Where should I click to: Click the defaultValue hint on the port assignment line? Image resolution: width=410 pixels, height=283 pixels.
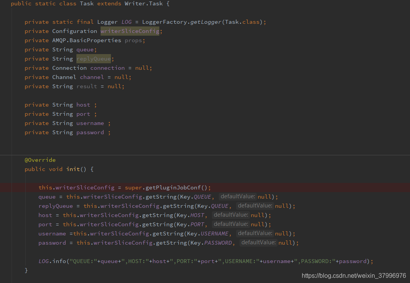pyautogui.click(x=231, y=224)
